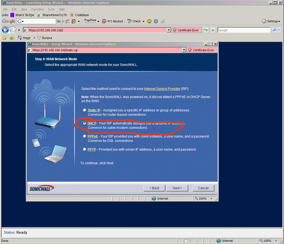Click the browser Forward arrow button
This screenshot has width=284, height=244.
click(13, 30)
